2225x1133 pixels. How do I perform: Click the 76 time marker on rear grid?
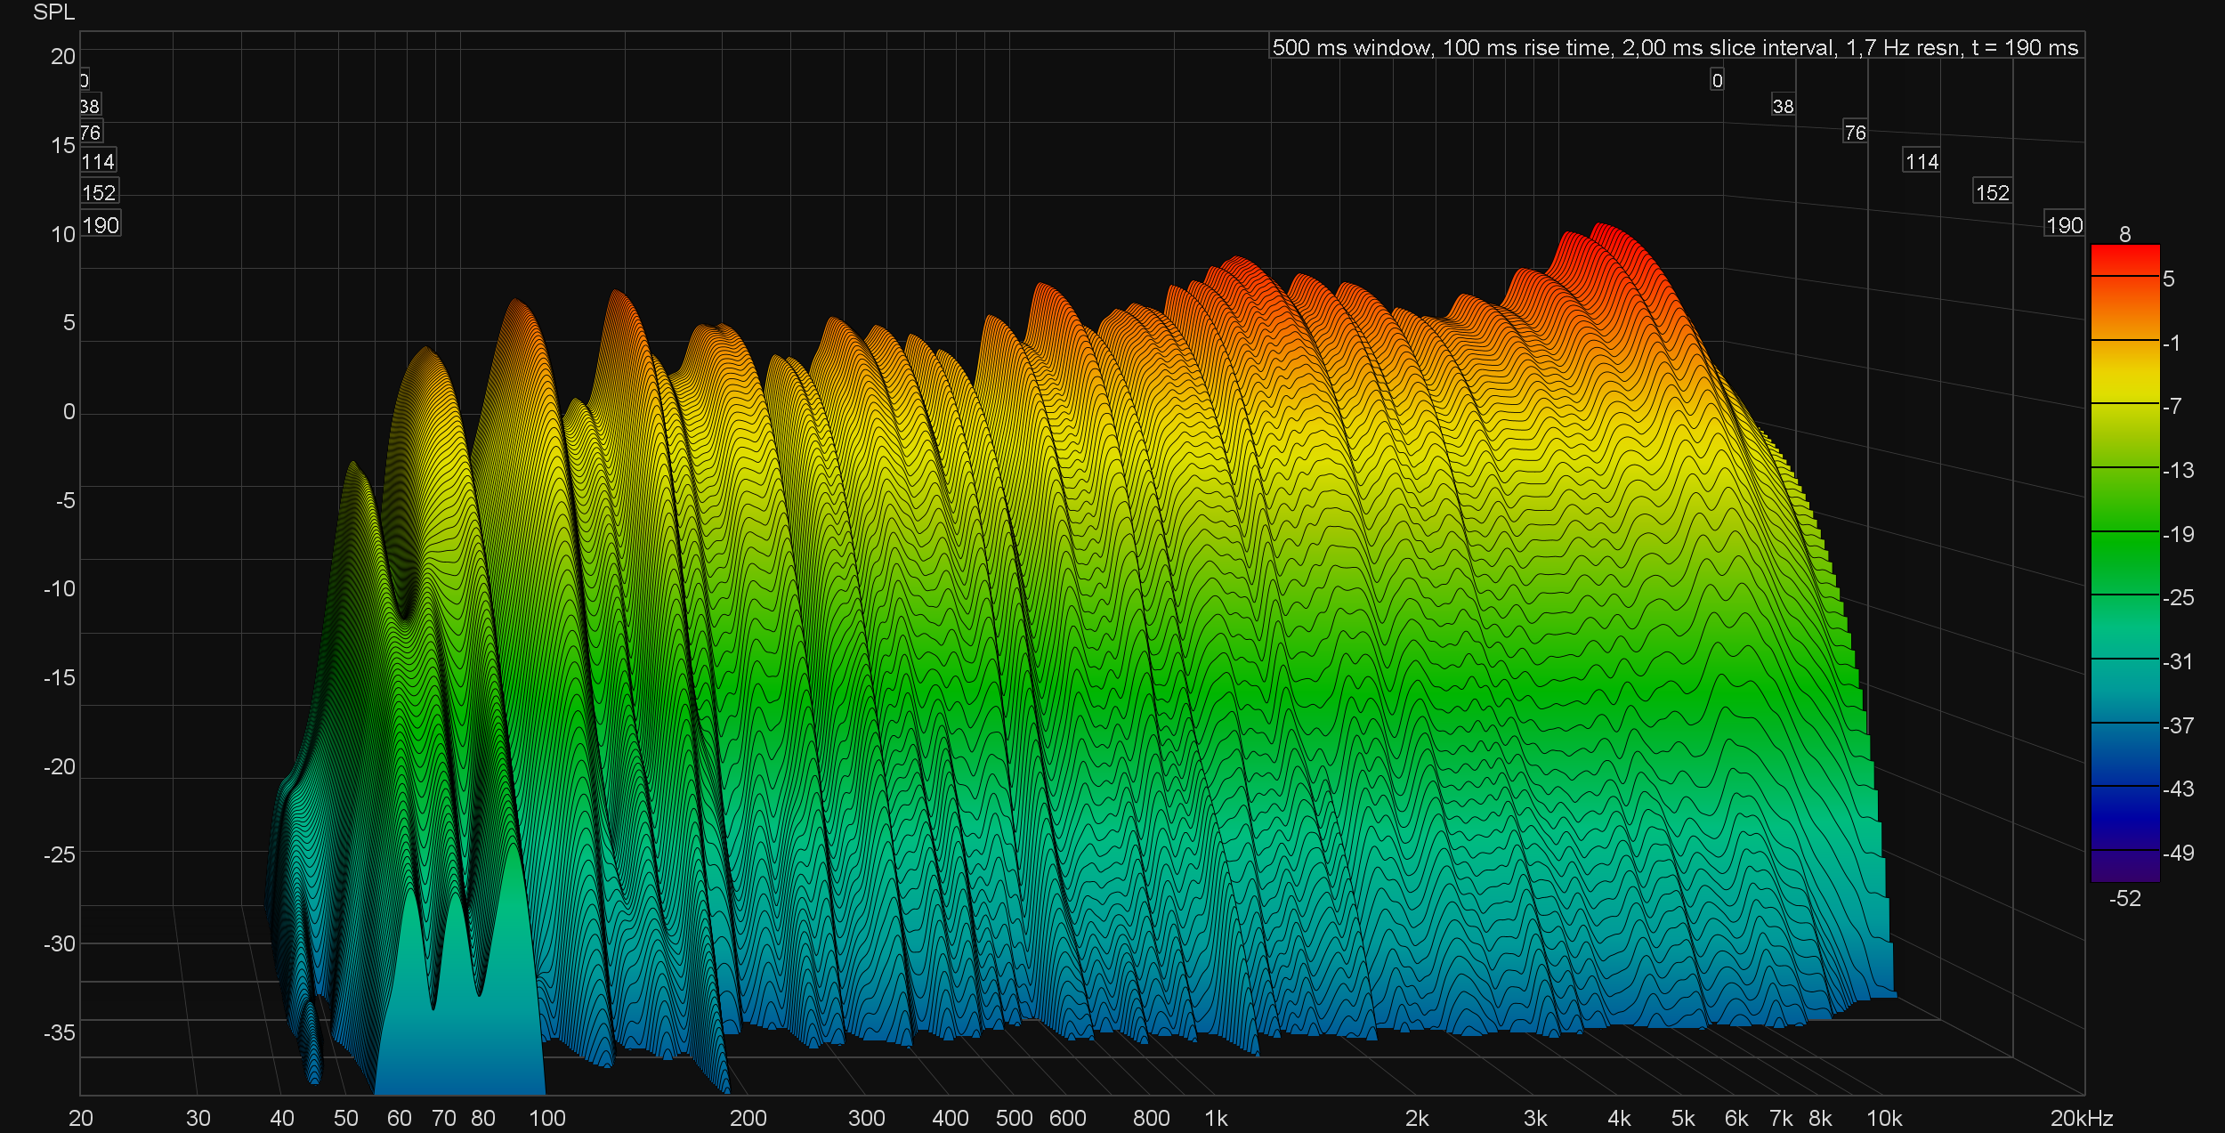(1855, 133)
